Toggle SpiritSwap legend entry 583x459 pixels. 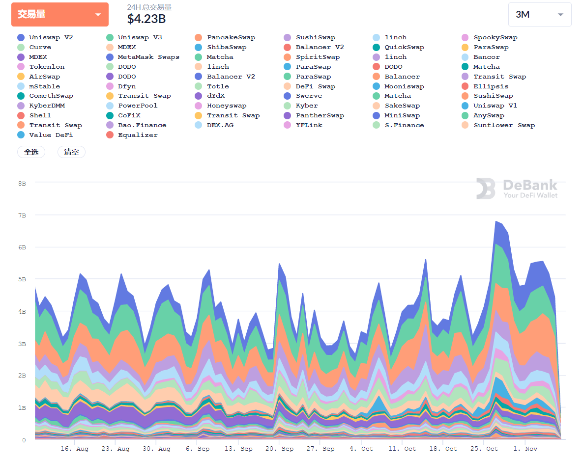point(312,57)
